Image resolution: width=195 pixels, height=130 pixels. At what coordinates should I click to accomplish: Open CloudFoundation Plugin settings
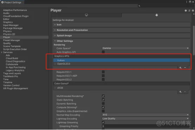pos(16,16)
